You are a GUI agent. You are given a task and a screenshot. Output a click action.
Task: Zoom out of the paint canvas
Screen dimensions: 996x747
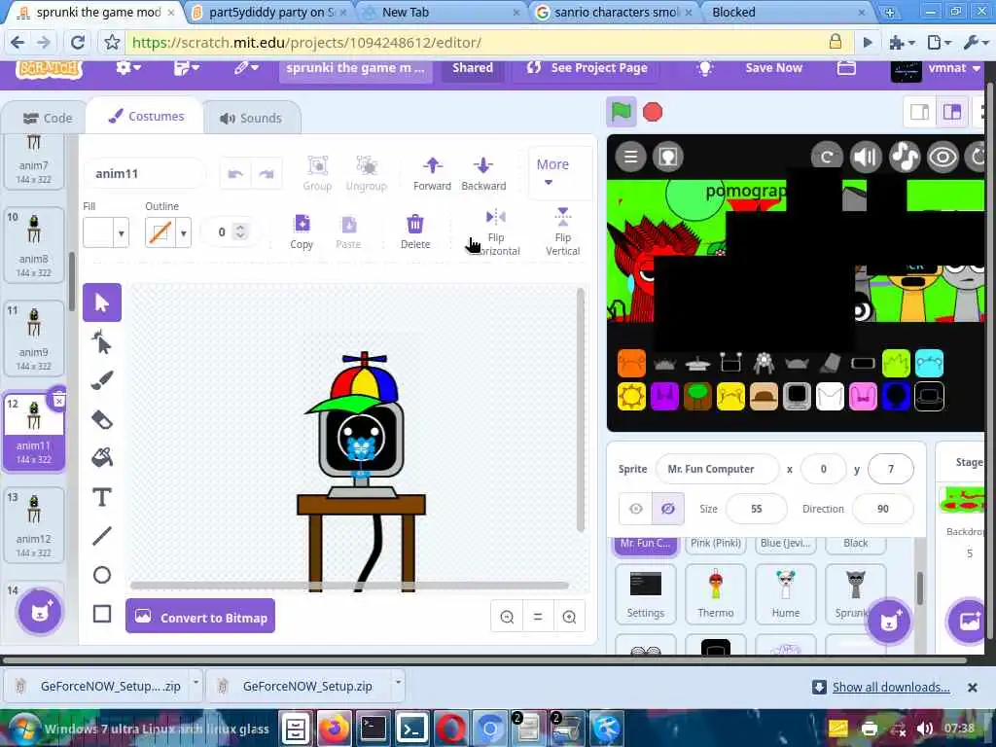[x=507, y=617]
